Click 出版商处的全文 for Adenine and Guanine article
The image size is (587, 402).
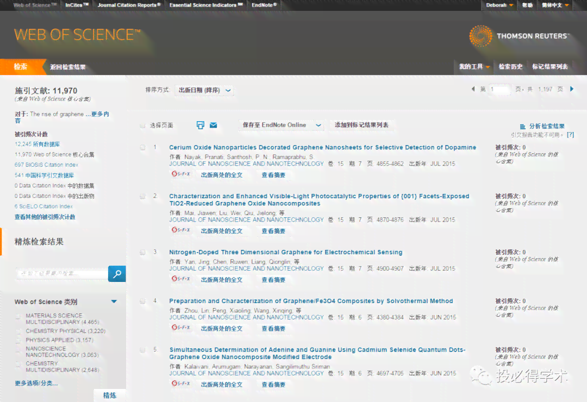[x=222, y=385]
